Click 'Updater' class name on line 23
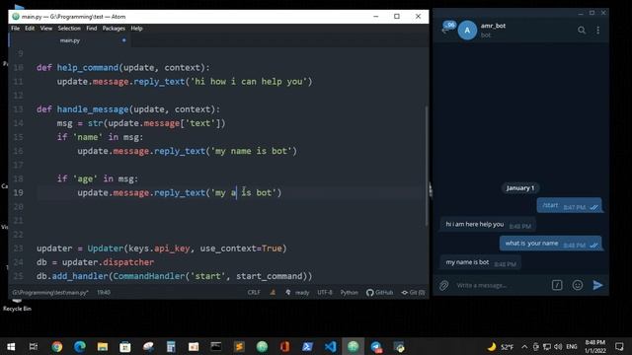Viewport: 632px width, 355px height. [x=106, y=248]
